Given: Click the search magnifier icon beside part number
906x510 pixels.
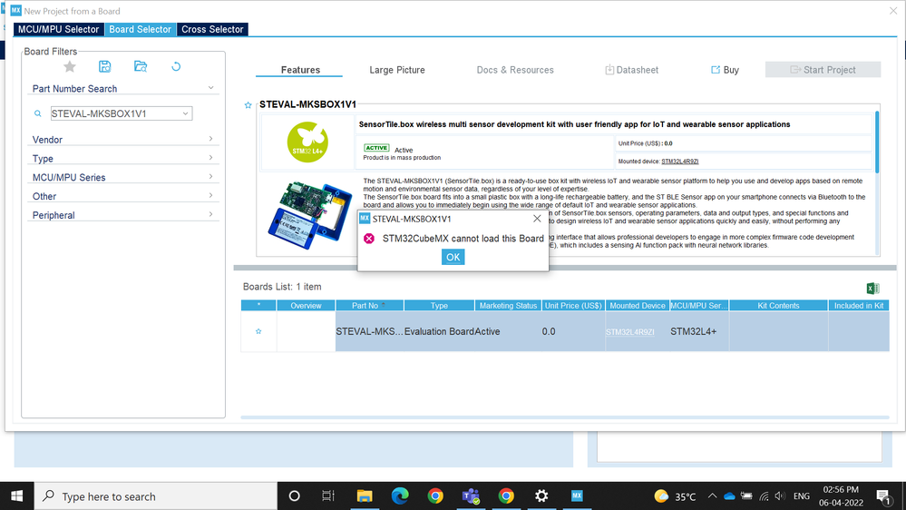Looking at the screenshot, I should pyautogui.click(x=38, y=114).
